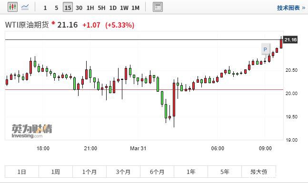Select the 1H interval
Image resolution: width=308 pixels, height=183 pixels.
90,8
